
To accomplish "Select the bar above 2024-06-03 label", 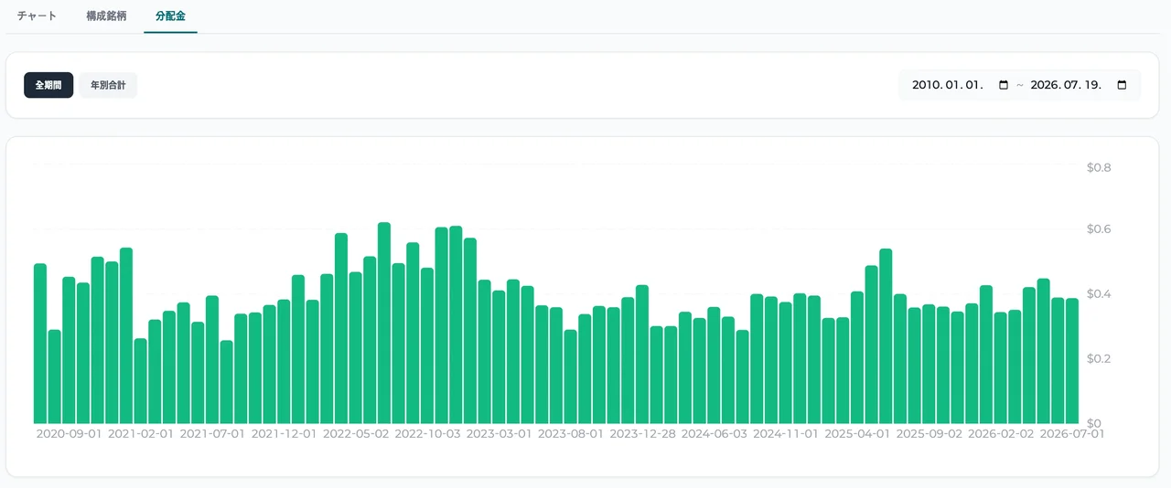I will point(714,366).
